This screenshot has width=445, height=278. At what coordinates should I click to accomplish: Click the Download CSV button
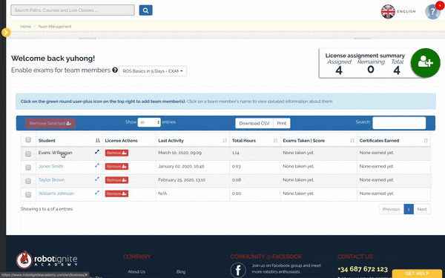tap(254, 123)
